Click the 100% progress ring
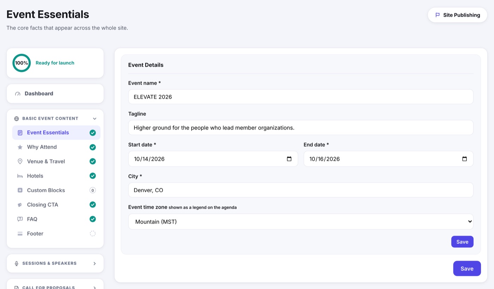 click(x=22, y=63)
